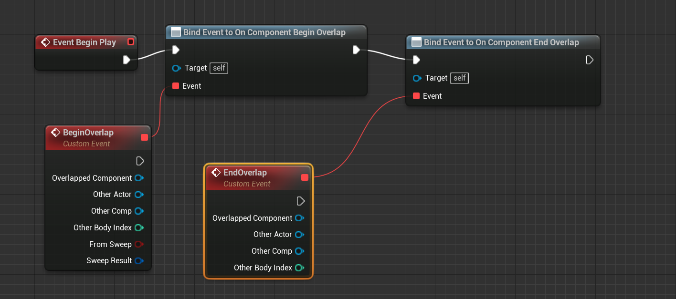Screen dimensions: 676x299
Task: Click exec output pin of Bind Begin Overlap node
Action: 356,50
